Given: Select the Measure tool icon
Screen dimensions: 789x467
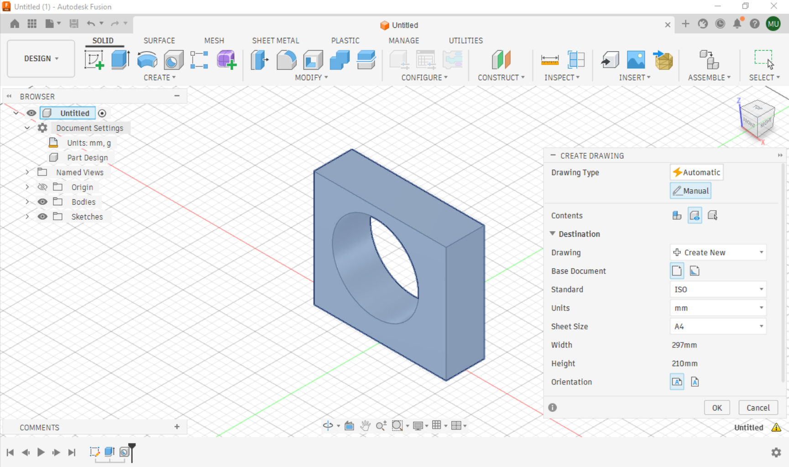Looking at the screenshot, I should click(x=549, y=60).
